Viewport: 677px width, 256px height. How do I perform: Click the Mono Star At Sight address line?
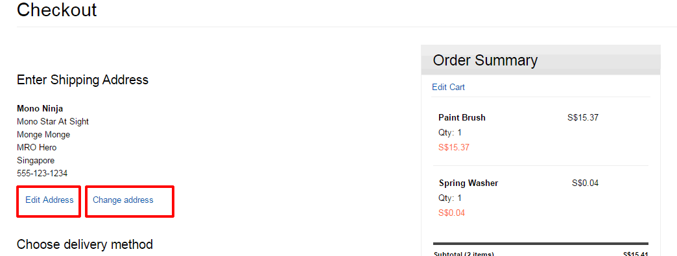coord(53,122)
